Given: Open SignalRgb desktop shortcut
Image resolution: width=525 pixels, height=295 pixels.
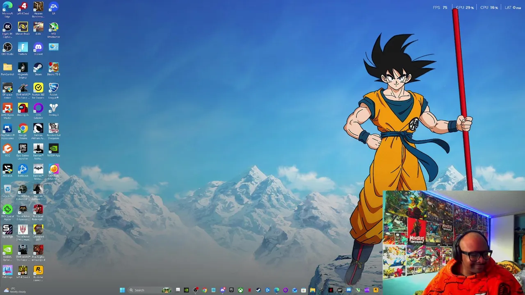Looking at the screenshot, I should click(x=7, y=231).
